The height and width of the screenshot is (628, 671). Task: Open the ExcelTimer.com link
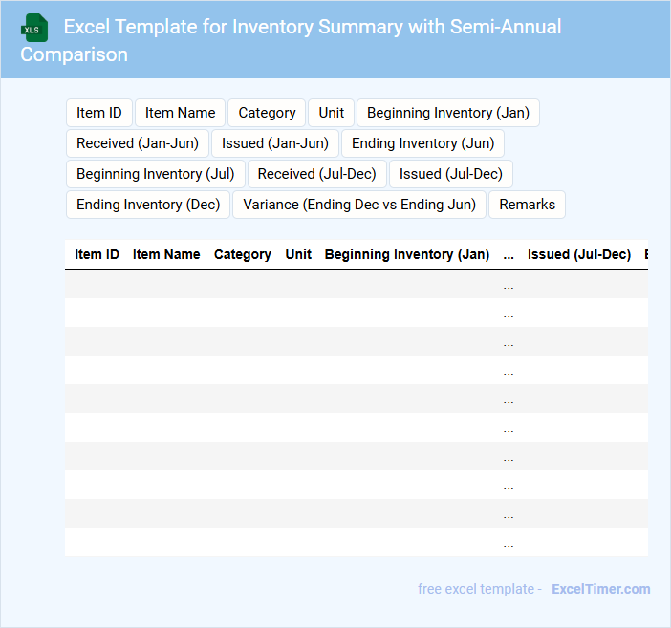(600, 589)
